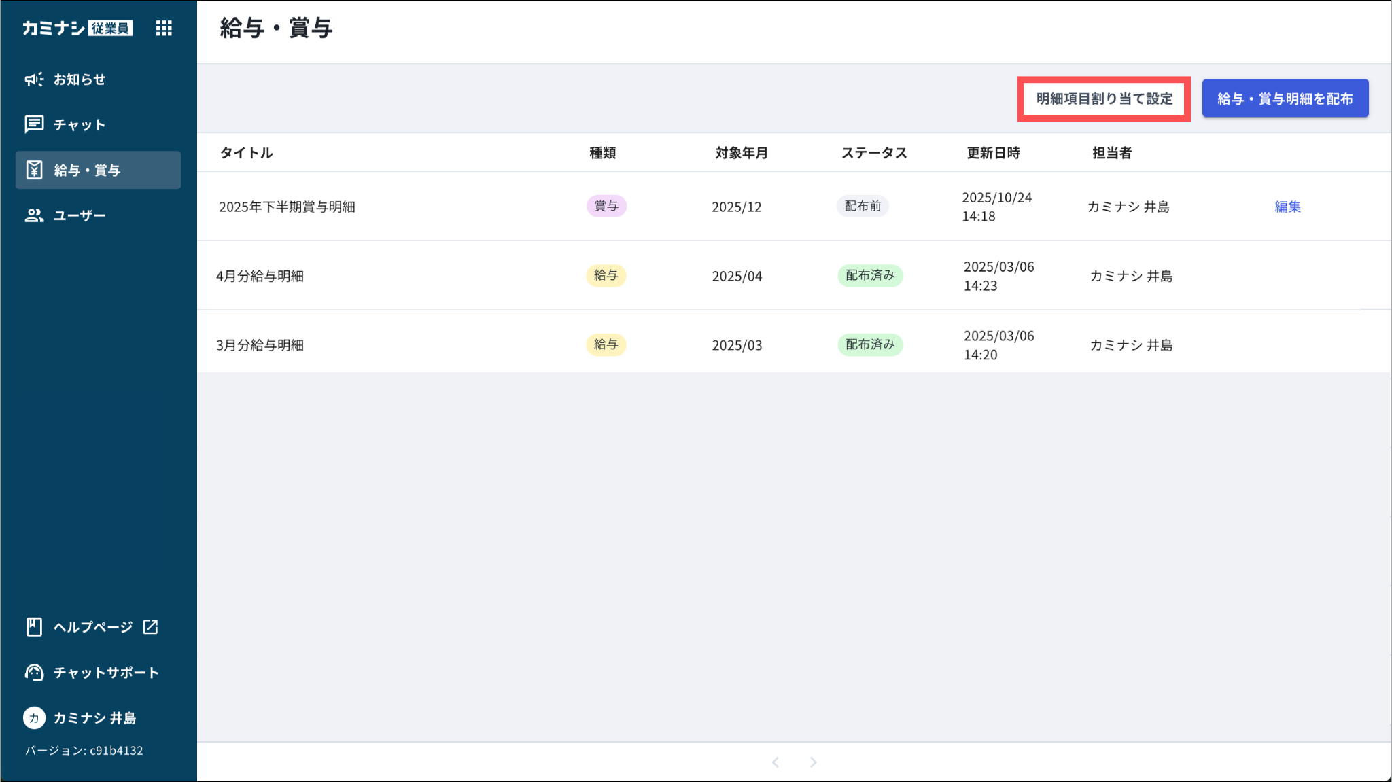Open the 4月分給与明細 row
The height and width of the screenshot is (782, 1392).
point(260,276)
